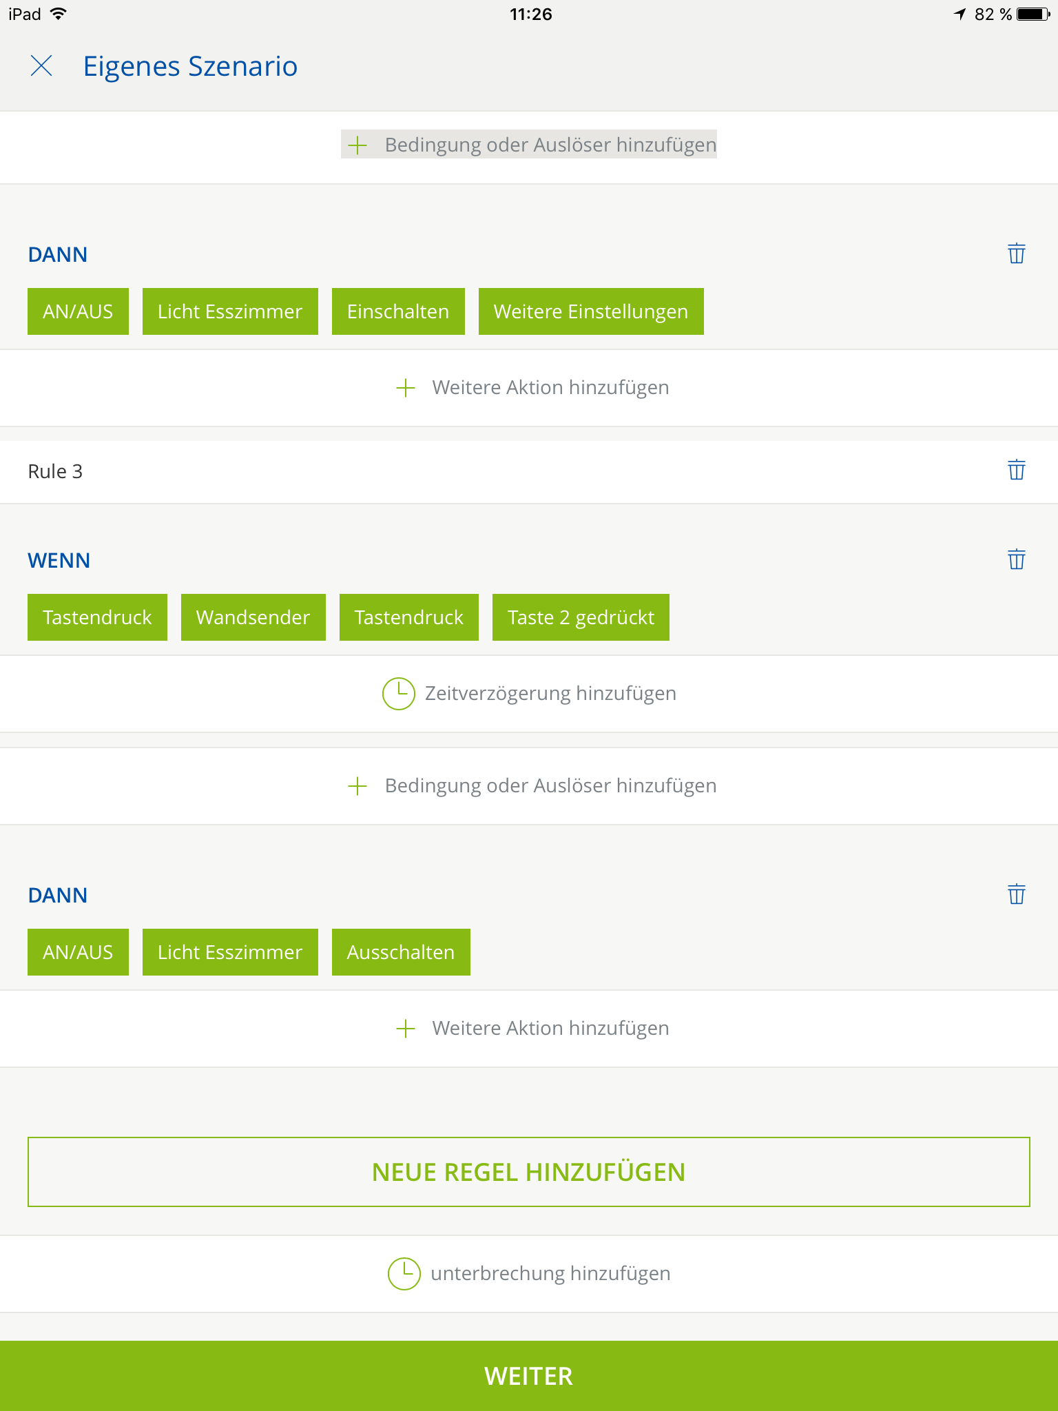
Task: Tap clock icon next to unterbrechung hinzufügen
Action: pos(404,1273)
